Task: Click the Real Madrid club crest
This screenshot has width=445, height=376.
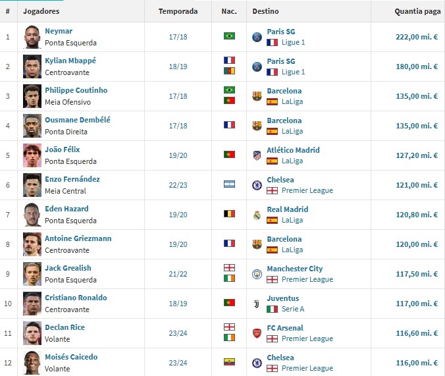Action: pos(257,215)
